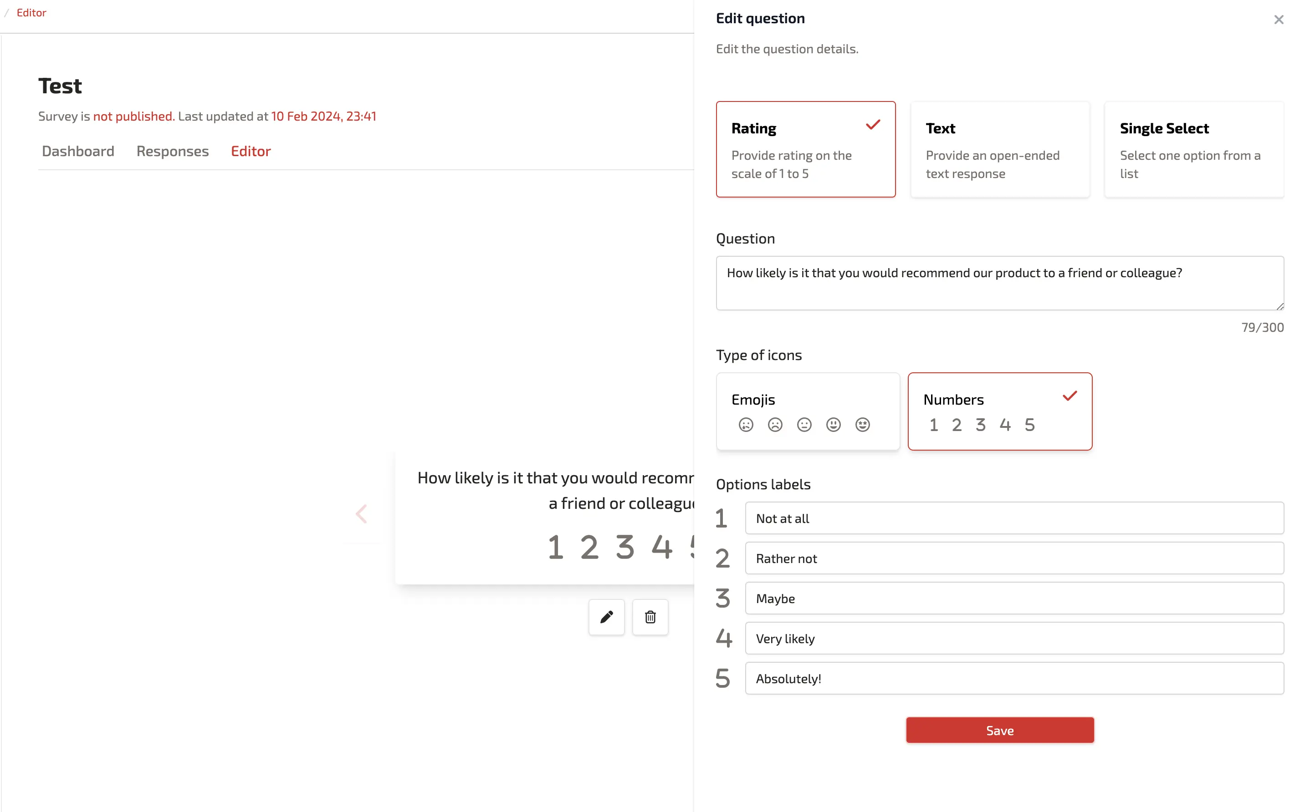Edit option label 1 Not at all
The height and width of the screenshot is (812, 1300).
[x=1014, y=518]
